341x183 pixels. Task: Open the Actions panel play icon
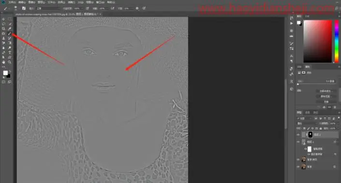coord(291,23)
